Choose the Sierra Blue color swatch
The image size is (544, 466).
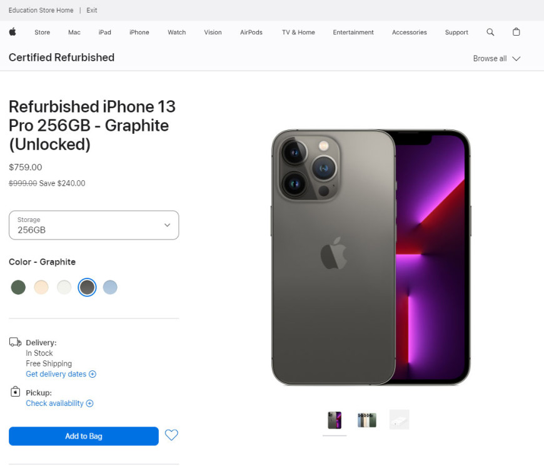(110, 287)
